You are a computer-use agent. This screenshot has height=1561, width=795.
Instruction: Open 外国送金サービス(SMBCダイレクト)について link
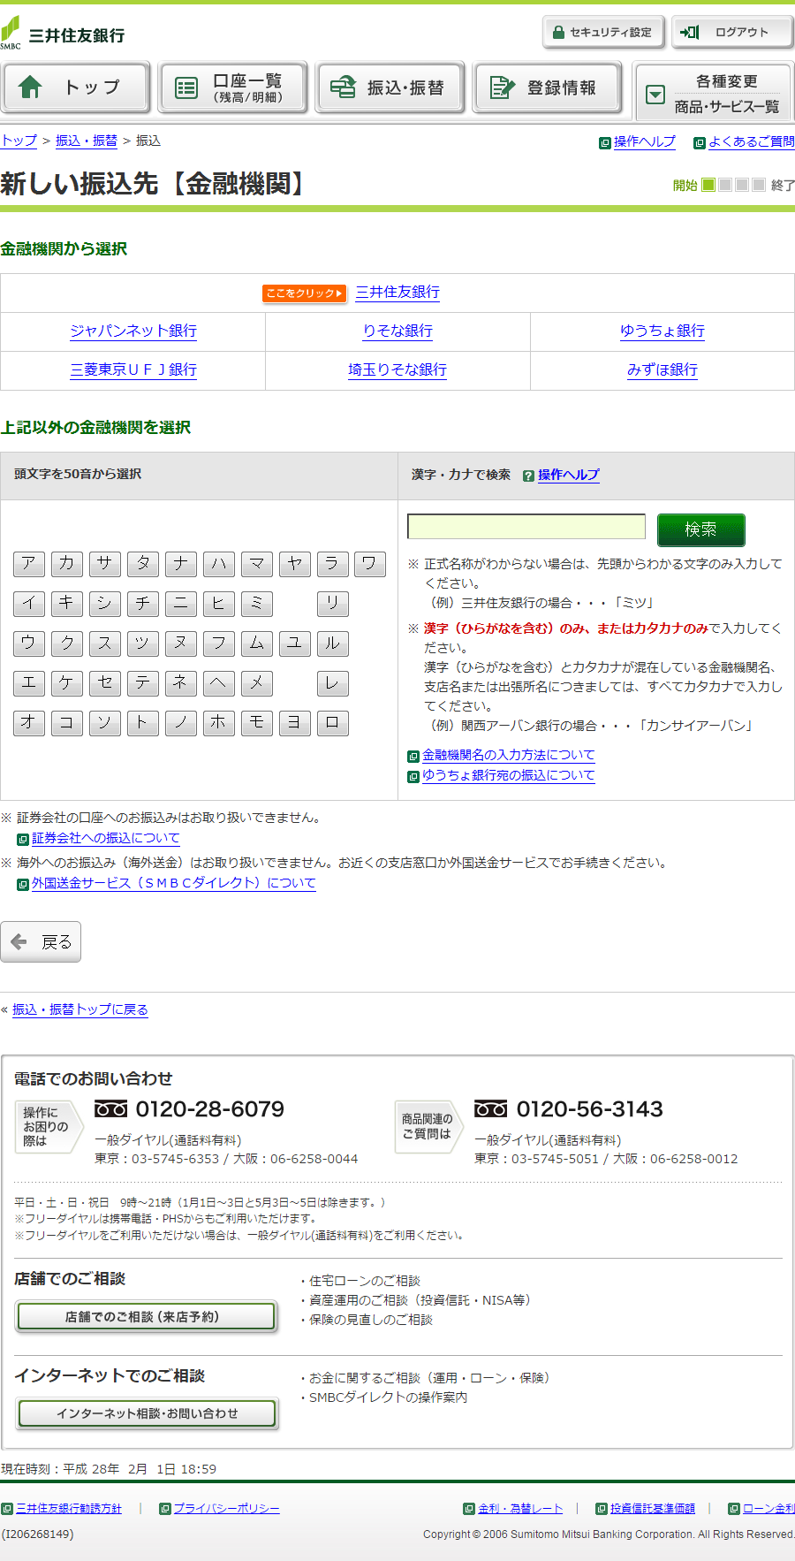coord(174,884)
